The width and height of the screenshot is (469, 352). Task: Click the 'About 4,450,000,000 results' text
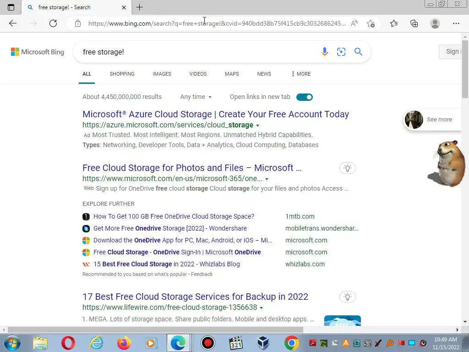122,97
